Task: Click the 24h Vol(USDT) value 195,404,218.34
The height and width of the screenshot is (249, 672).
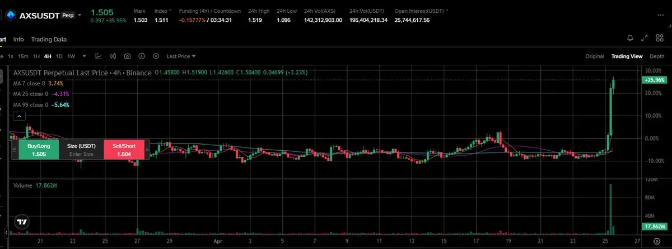Action: click(368, 20)
